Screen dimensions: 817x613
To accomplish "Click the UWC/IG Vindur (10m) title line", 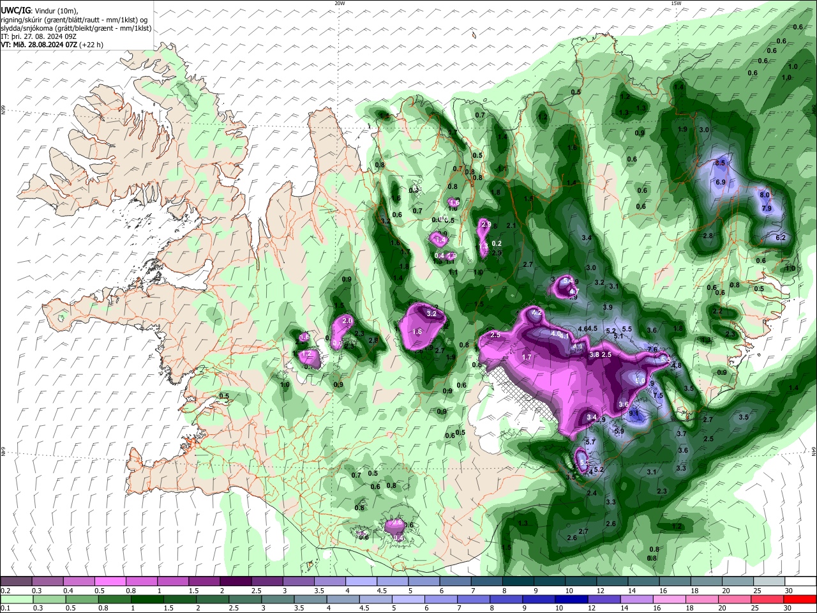I will [40, 11].
